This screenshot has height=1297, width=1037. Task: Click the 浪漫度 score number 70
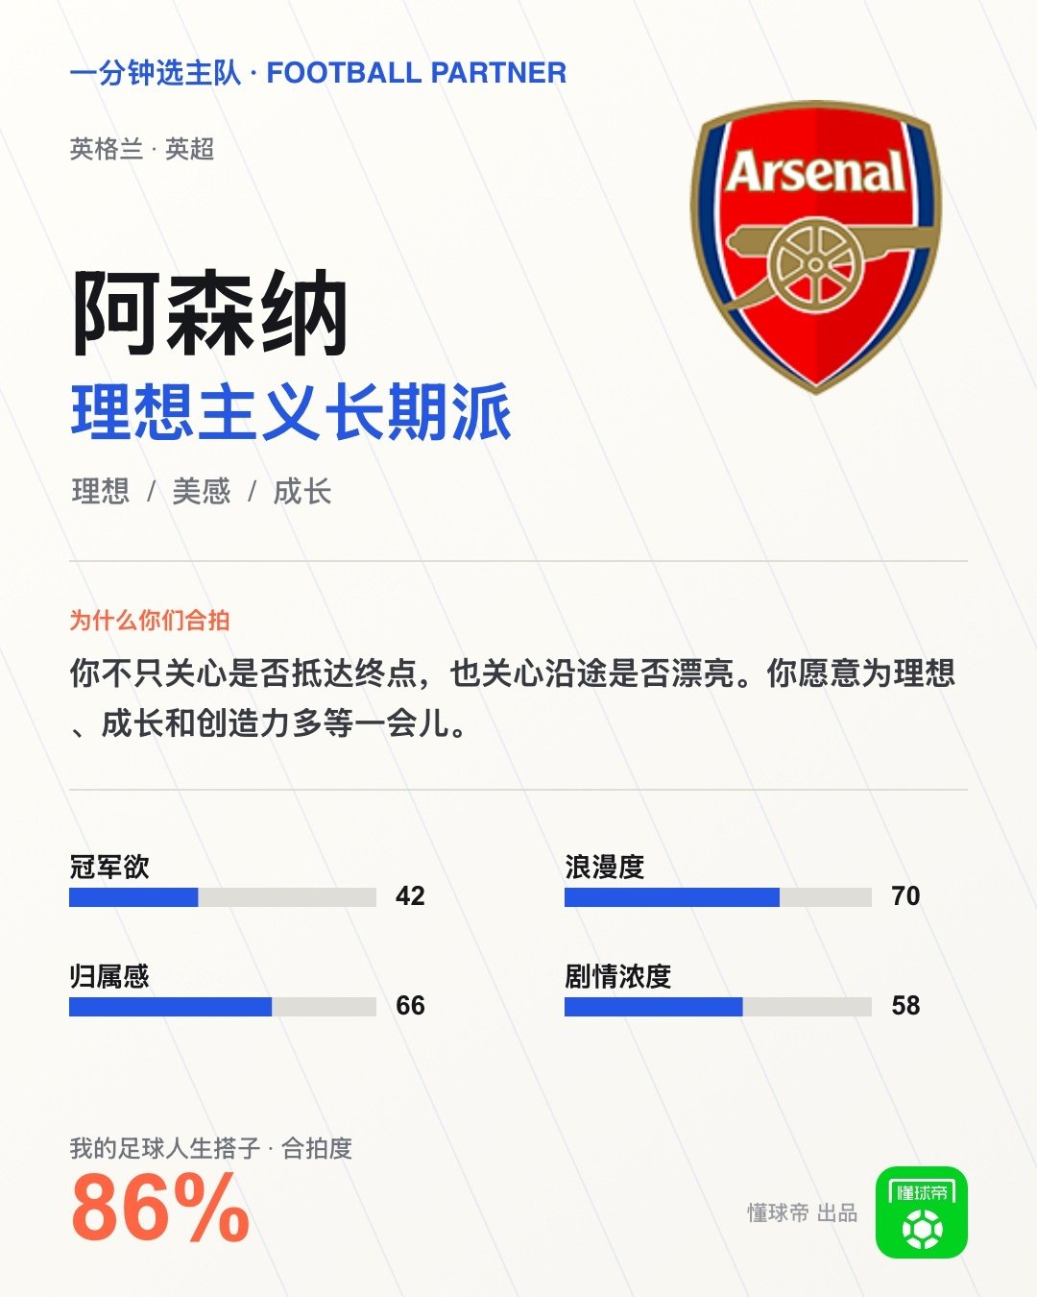tap(905, 896)
